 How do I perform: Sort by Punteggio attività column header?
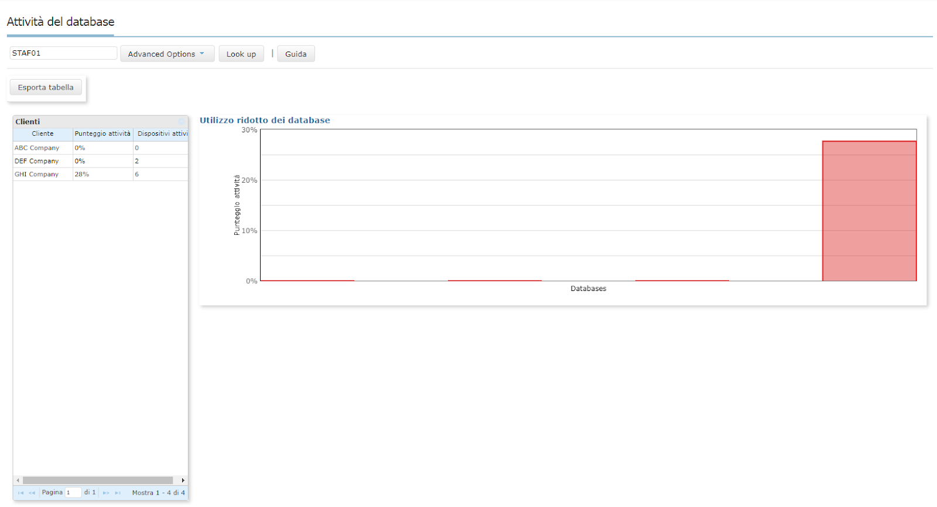click(102, 134)
